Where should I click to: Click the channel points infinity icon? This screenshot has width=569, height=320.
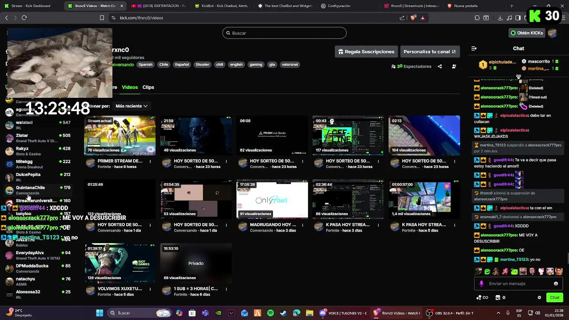pyautogui.click(x=482, y=297)
